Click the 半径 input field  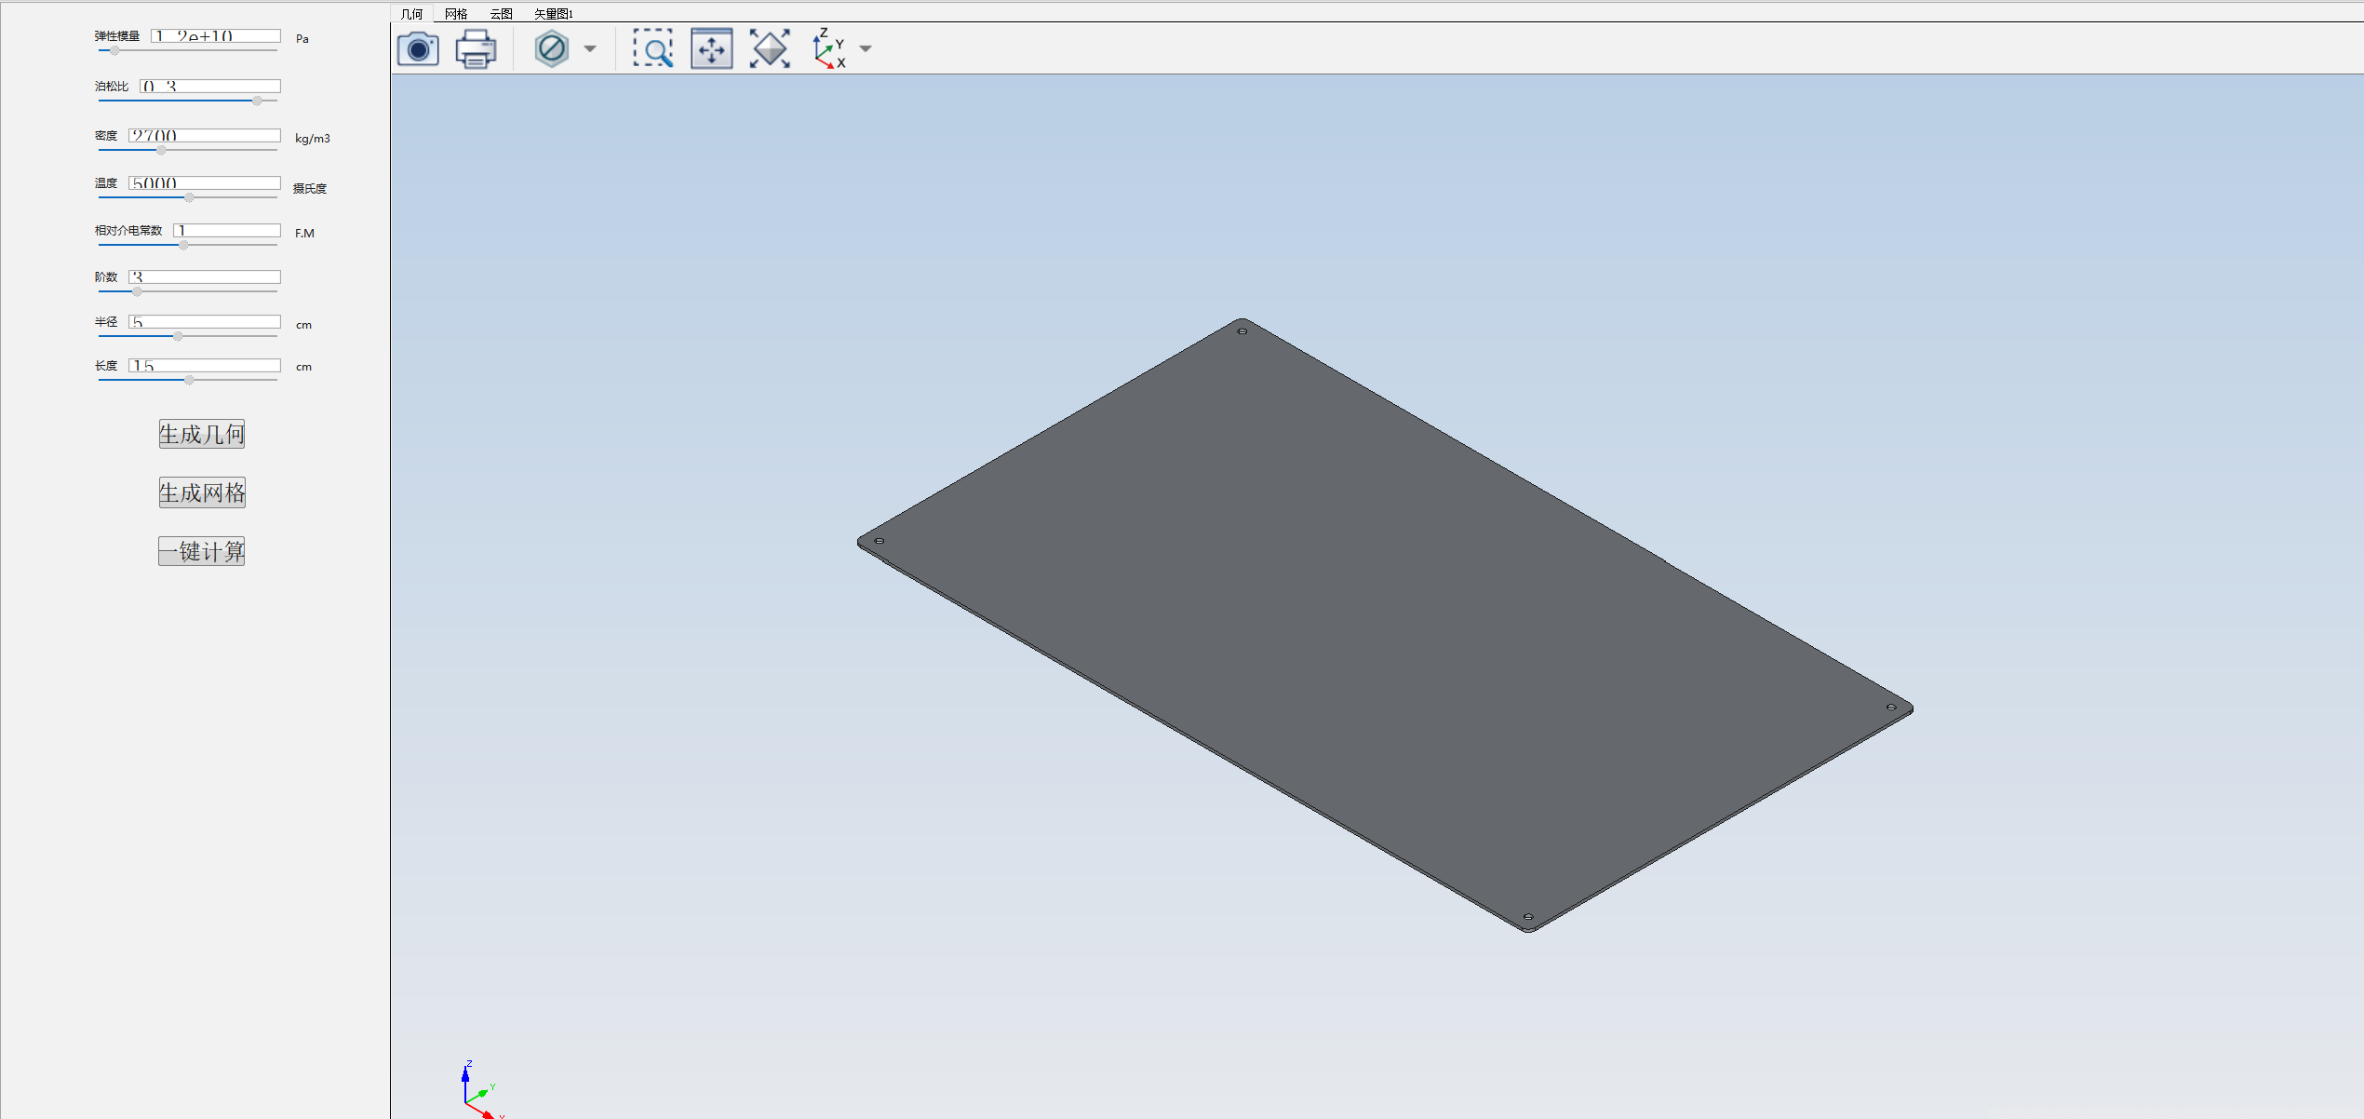205,321
